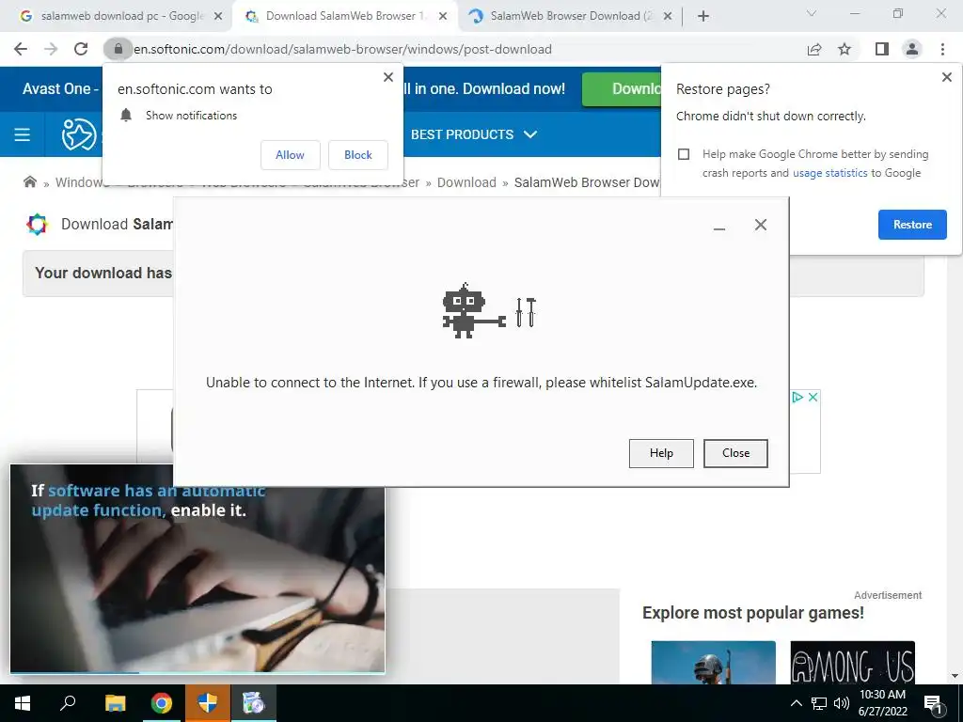Close error dialog with X icon
963x722 pixels.
[x=760, y=225]
